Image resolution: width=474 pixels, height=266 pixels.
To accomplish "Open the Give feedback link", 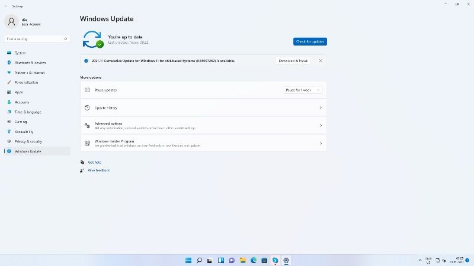I will point(99,170).
